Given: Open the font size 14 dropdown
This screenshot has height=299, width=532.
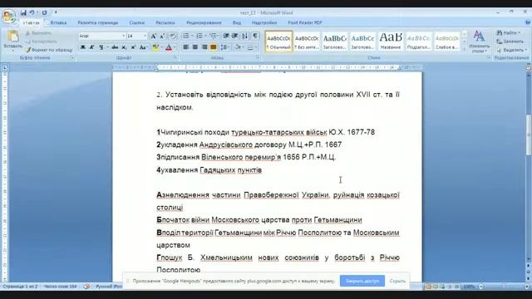Looking at the screenshot, I should [x=145, y=36].
